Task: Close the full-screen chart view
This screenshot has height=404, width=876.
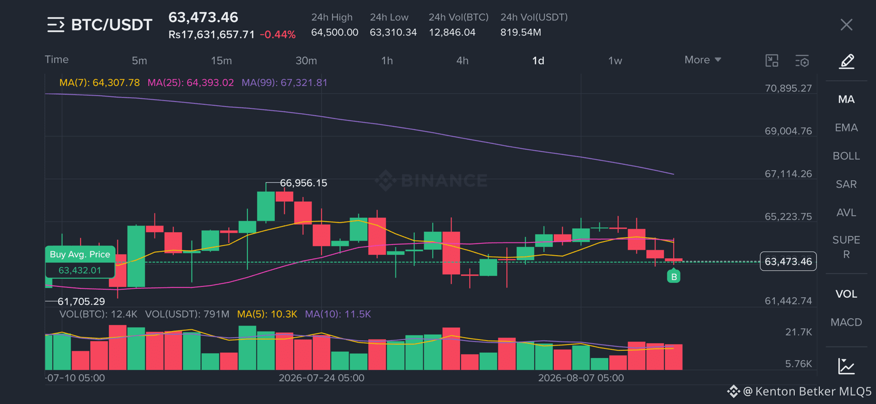Action: tap(847, 25)
